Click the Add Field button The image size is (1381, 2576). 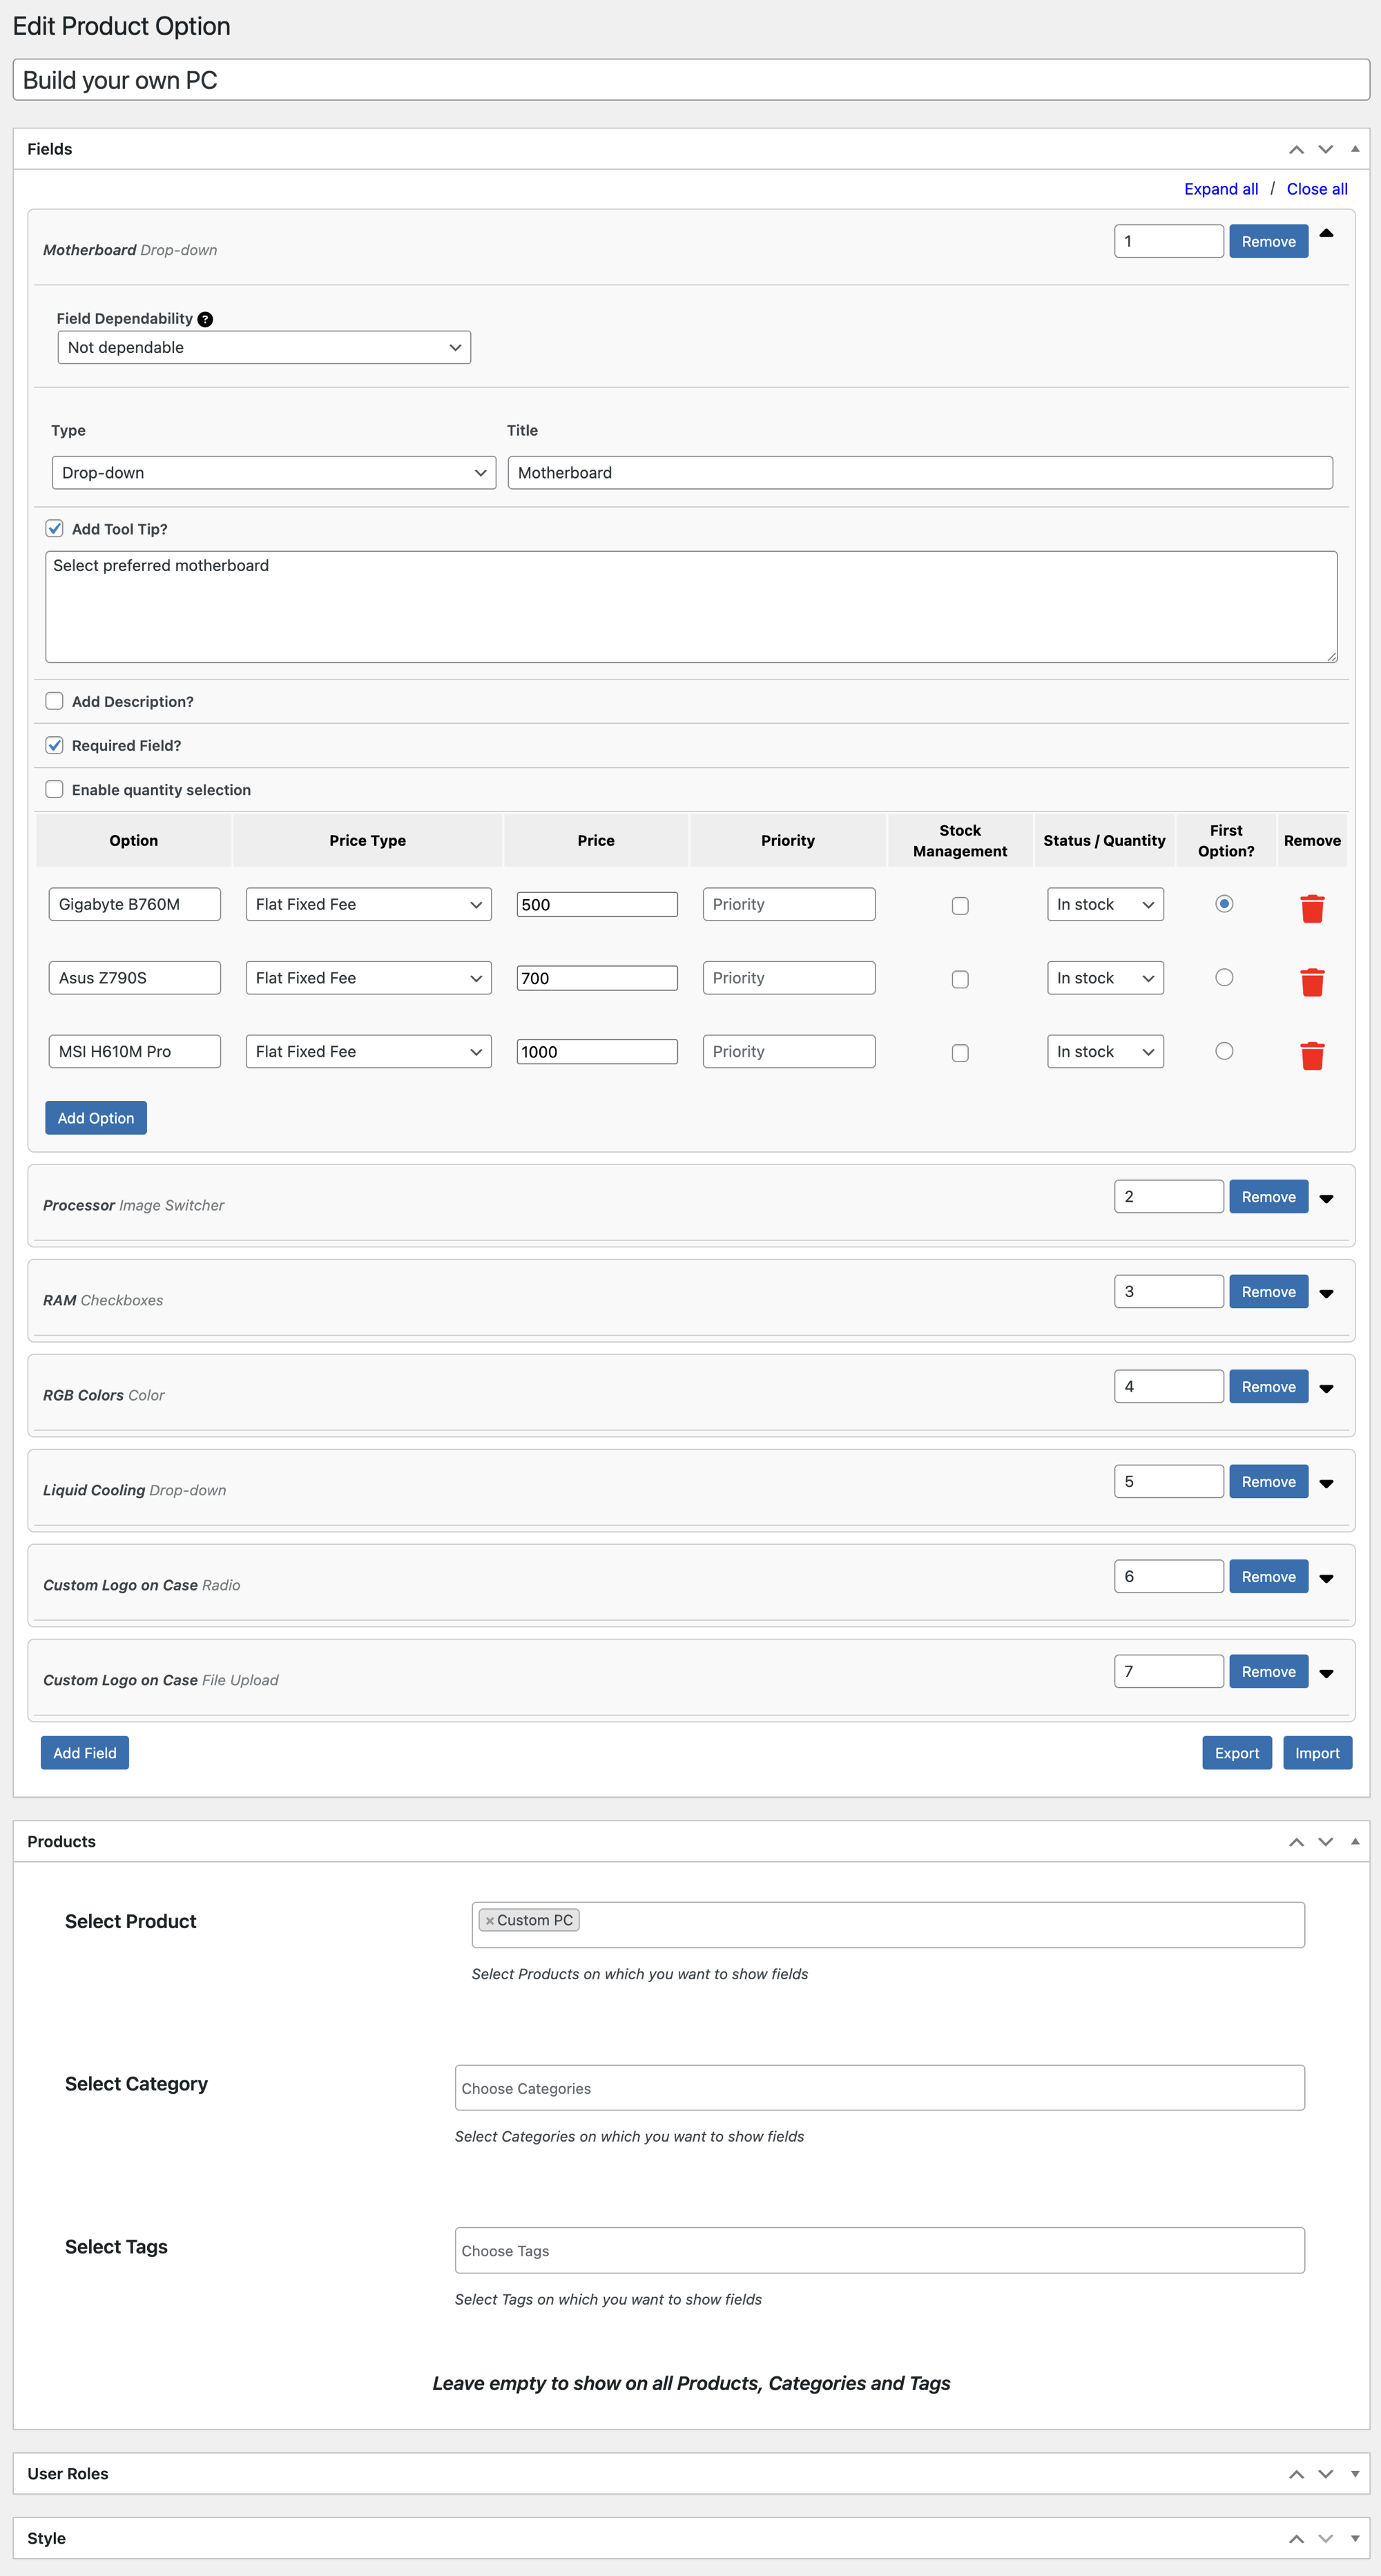tap(84, 1752)
